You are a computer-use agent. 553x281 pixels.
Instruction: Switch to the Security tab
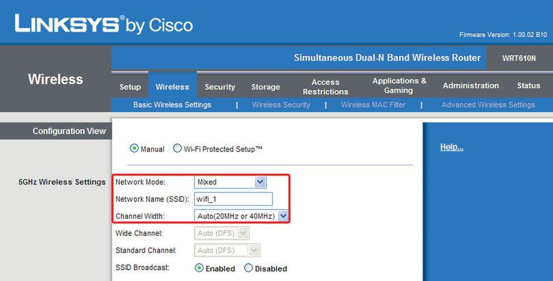(220, 87)
